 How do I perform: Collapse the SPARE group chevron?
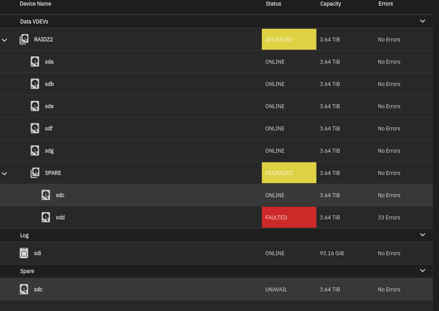coord(4,174)
